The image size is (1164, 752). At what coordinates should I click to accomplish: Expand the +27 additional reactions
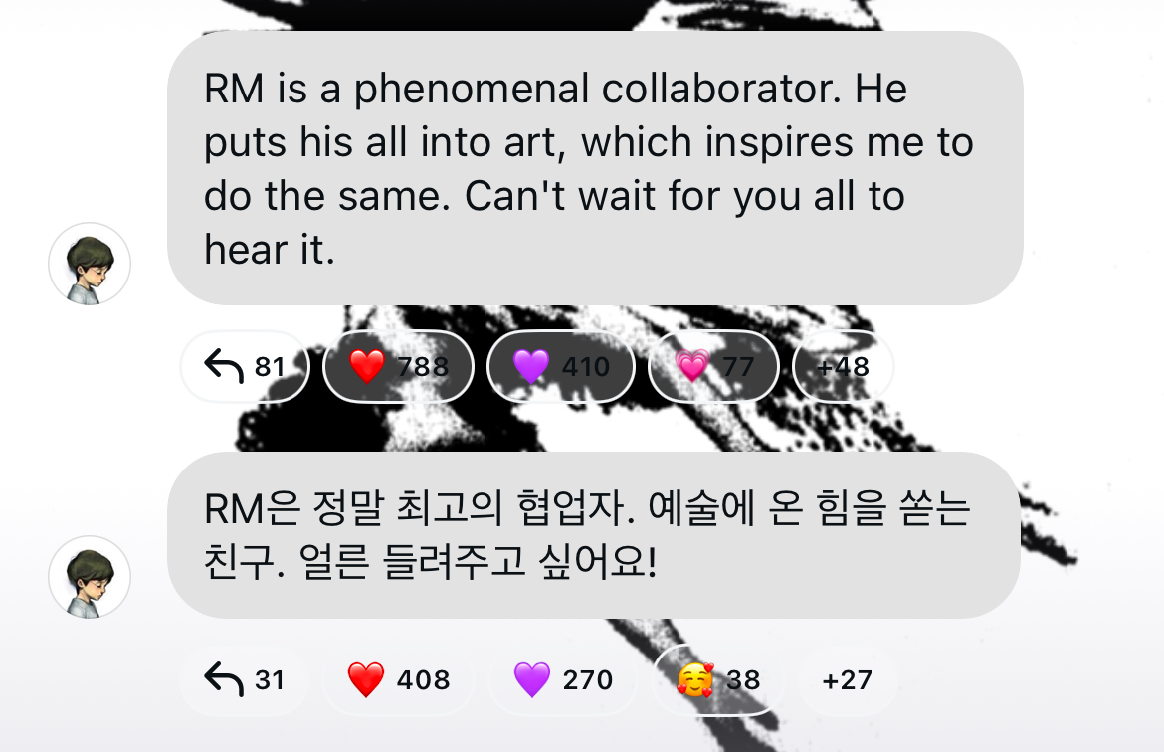pyautogui.click(x=847, y=679)
